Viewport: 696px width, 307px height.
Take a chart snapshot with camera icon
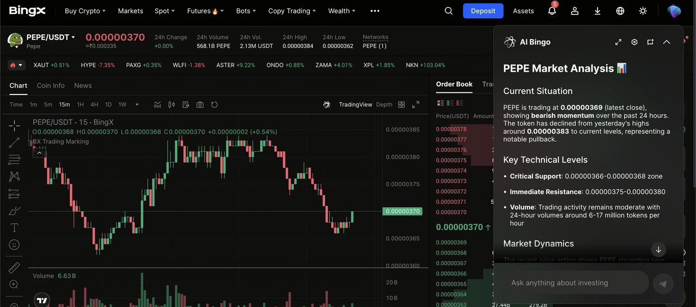[x=200, y=104]
